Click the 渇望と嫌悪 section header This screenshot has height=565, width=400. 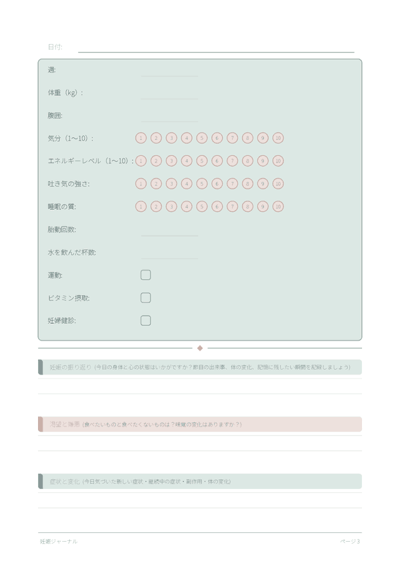pyautogui.click(x=200, y=424)
